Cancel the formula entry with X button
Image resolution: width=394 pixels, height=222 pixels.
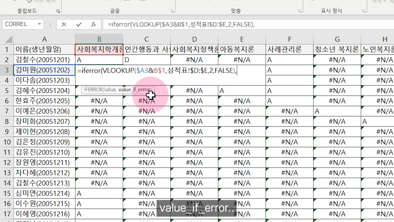coord(64,24)
